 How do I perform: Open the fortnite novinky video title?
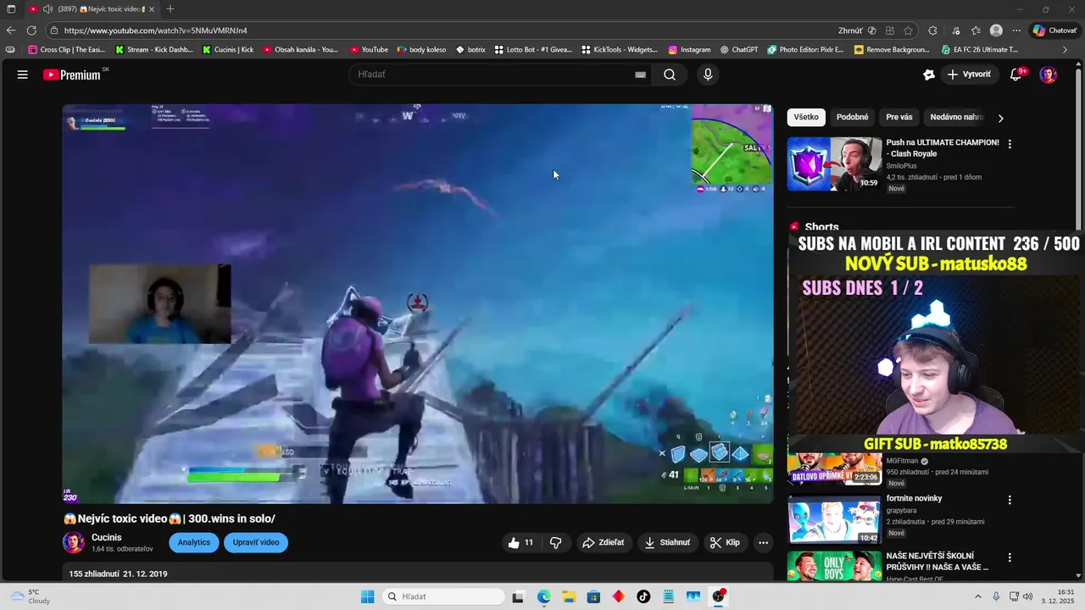click(x=914, y=498)
